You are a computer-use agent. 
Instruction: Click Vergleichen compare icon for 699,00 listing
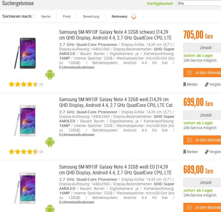tap(207, 152)
